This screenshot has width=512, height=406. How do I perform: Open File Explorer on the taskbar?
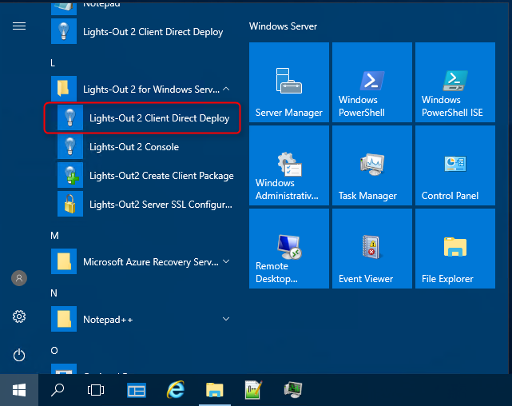[215, 390]
